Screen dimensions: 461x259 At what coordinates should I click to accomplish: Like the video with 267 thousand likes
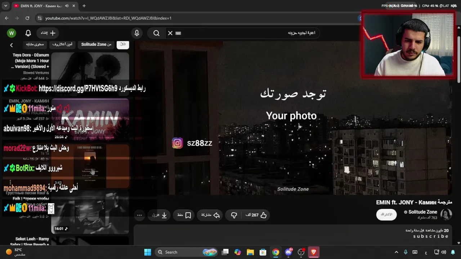tap(257, 215)
